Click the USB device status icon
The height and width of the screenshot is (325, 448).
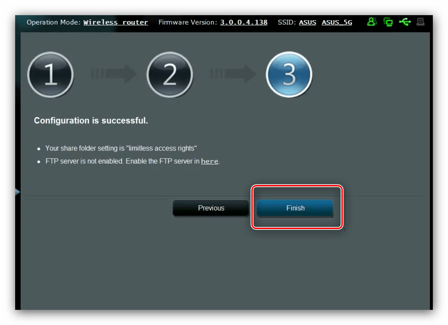tap(405, 22)
